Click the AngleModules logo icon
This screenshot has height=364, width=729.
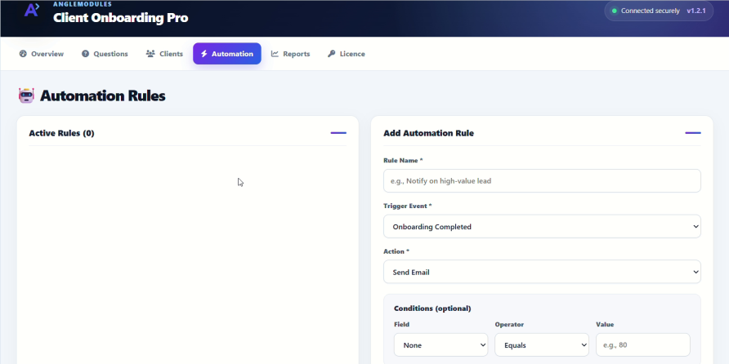tap(32, 11)
